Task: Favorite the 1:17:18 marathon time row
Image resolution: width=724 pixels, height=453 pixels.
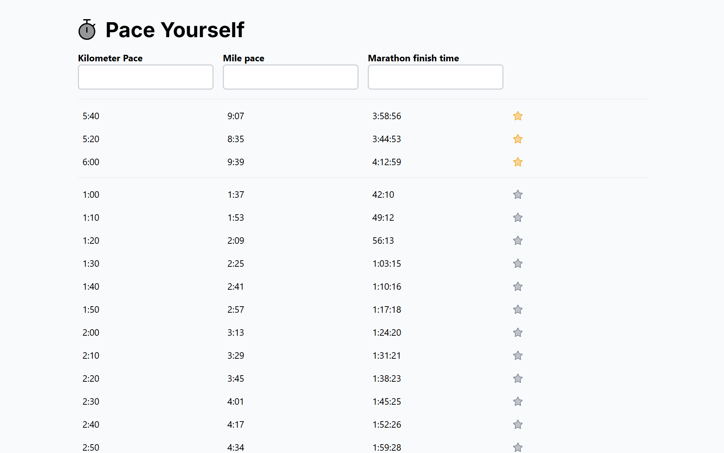Action: (x=518, y=310)
